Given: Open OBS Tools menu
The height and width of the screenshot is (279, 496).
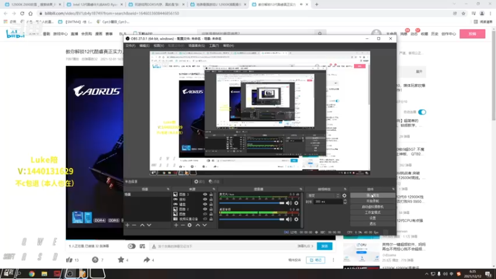Looking at the screenshot, I should pos(214,45).
